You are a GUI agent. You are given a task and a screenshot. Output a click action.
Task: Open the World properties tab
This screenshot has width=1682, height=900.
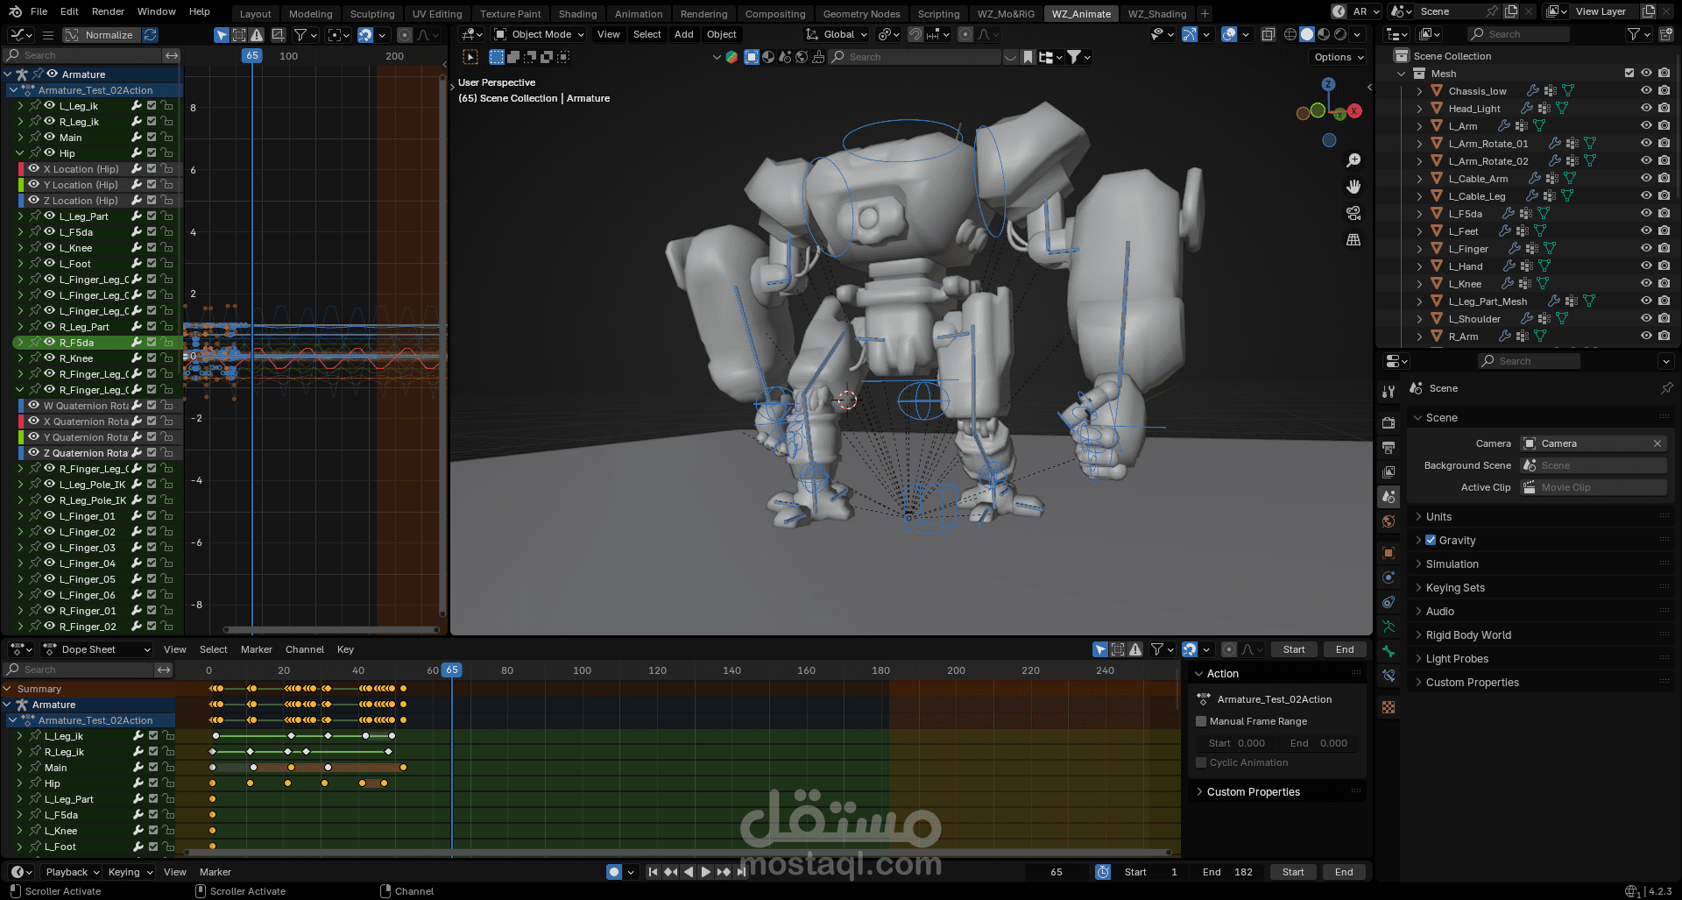[1389, 521]
